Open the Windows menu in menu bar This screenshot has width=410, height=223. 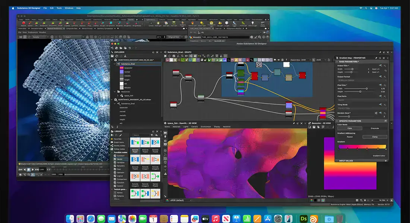coord(69,8)
